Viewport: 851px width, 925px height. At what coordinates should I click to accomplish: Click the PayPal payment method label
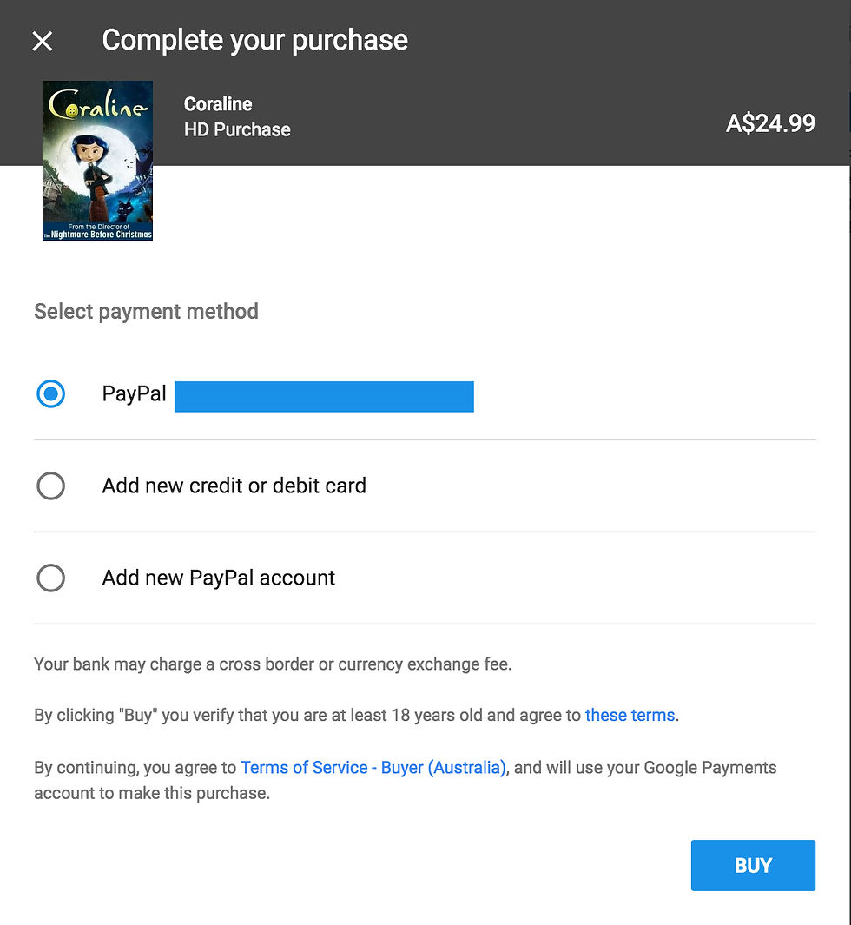tap(134, 393)
